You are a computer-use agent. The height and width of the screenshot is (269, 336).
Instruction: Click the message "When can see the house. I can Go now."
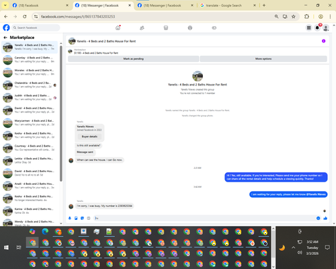(x=99, y=160)
